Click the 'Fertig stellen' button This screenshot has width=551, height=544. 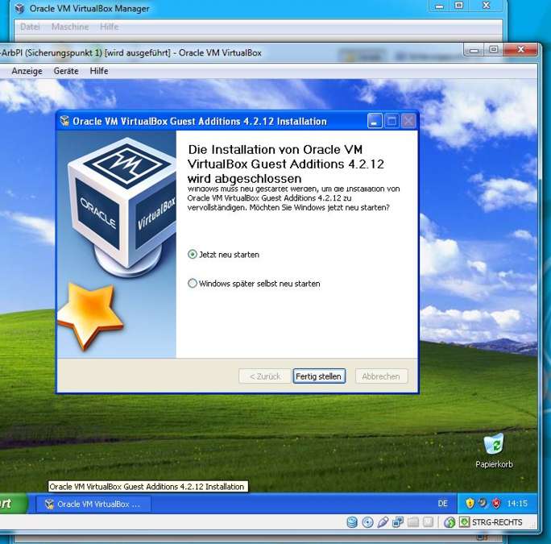(319, 376)
